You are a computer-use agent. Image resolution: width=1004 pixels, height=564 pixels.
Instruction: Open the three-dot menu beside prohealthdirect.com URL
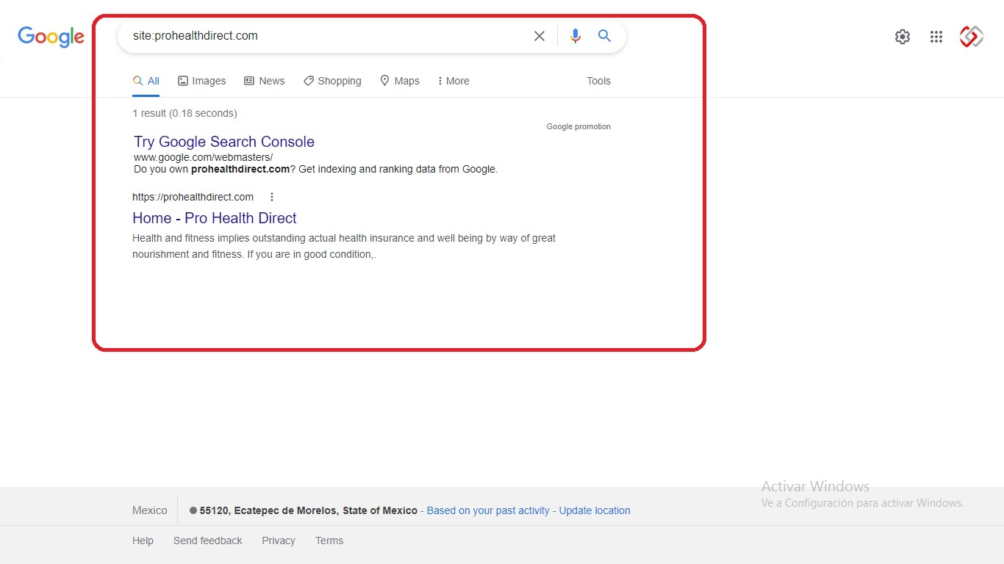[272, 197]
